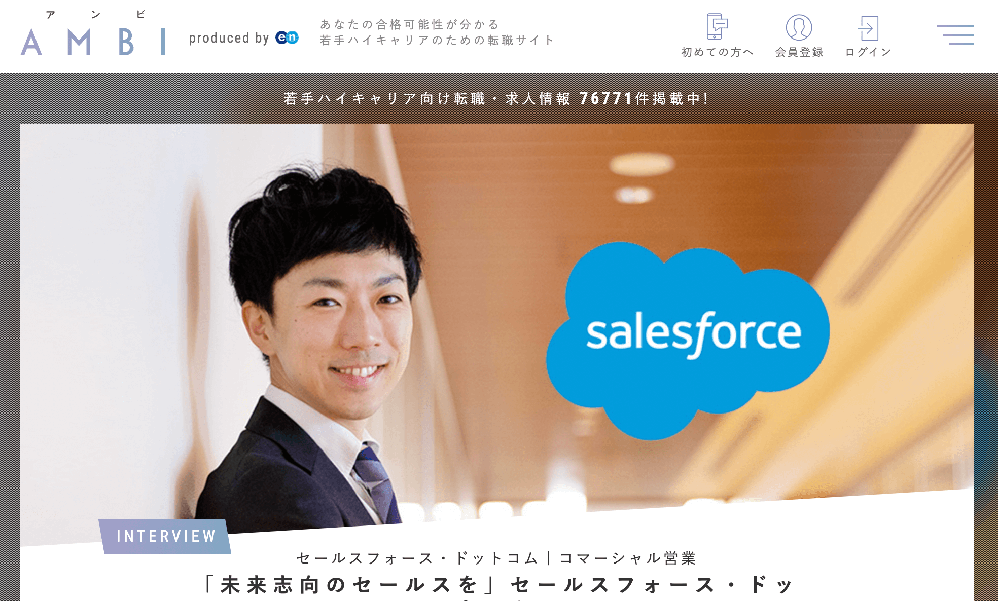The image size is (998, 601).
Task: Click the site tagline あなたの合格可能性が分かる
Action: point(410,24)
